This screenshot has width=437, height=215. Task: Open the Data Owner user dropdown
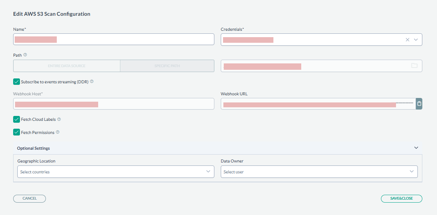click(319, 172)
